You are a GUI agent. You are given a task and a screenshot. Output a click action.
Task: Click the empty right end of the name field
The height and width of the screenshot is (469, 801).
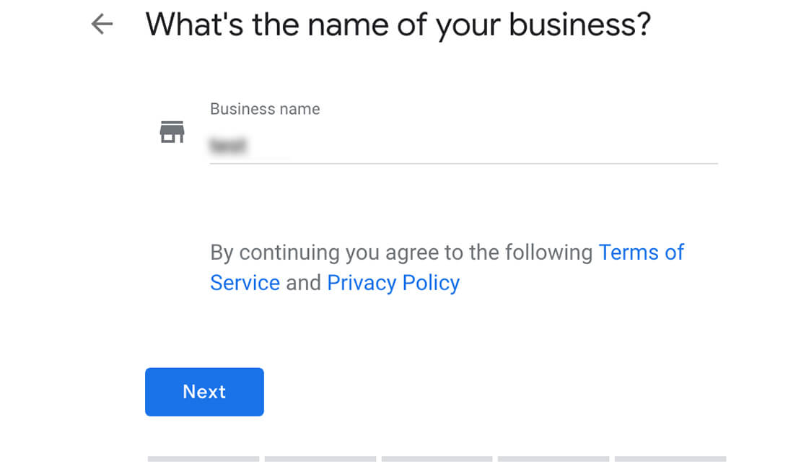click(x=678, y=146)
